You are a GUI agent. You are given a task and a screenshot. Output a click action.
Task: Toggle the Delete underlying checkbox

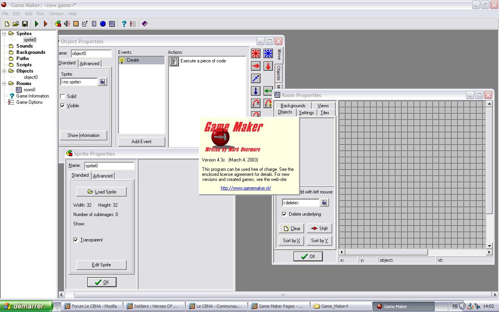[x=284, y=214]
